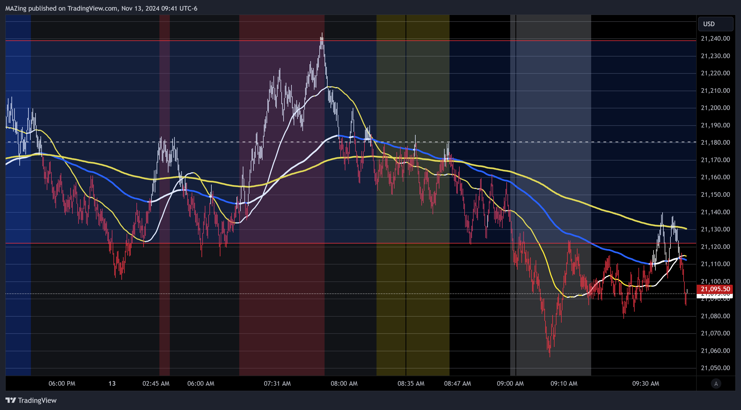Select the black vertical line in the yellow session zone

tap(406, 195)
